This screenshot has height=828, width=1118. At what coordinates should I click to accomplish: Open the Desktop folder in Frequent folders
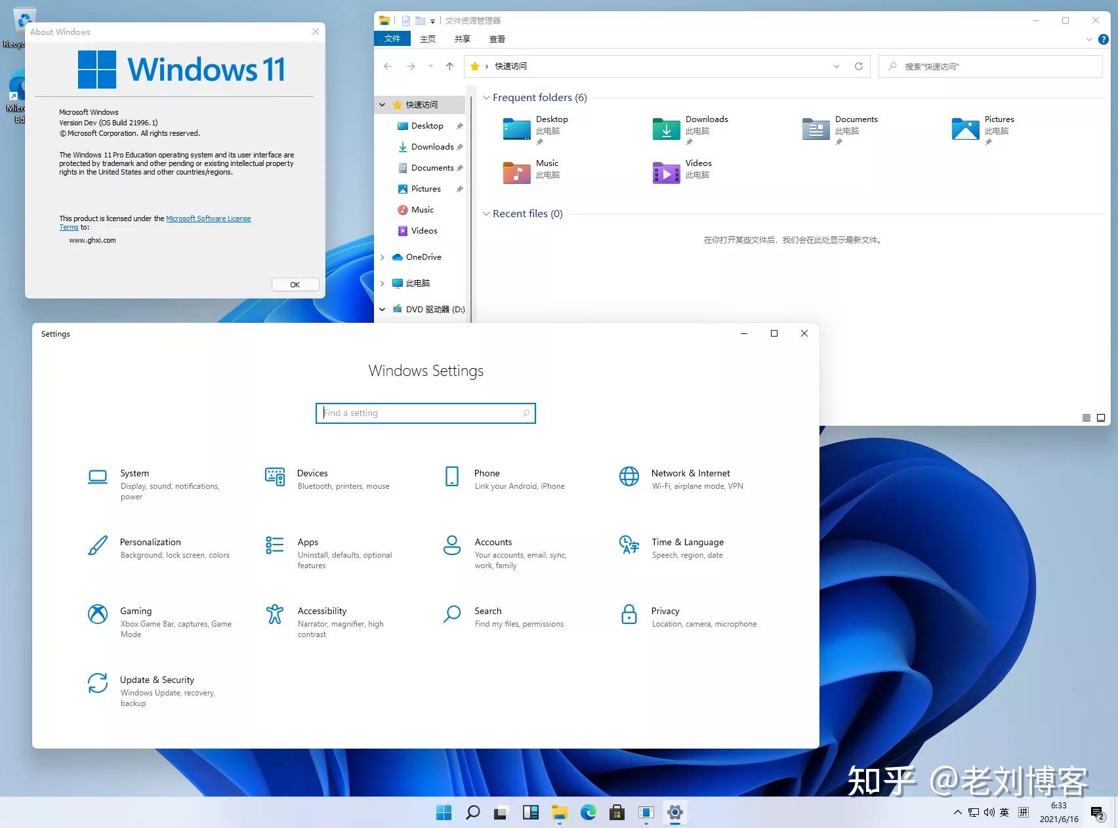tap(535, 130)
